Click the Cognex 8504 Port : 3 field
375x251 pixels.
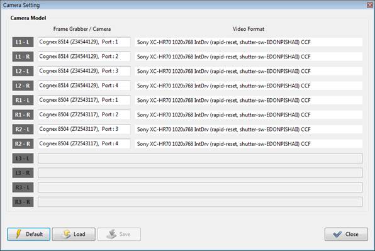pos(84,130)
